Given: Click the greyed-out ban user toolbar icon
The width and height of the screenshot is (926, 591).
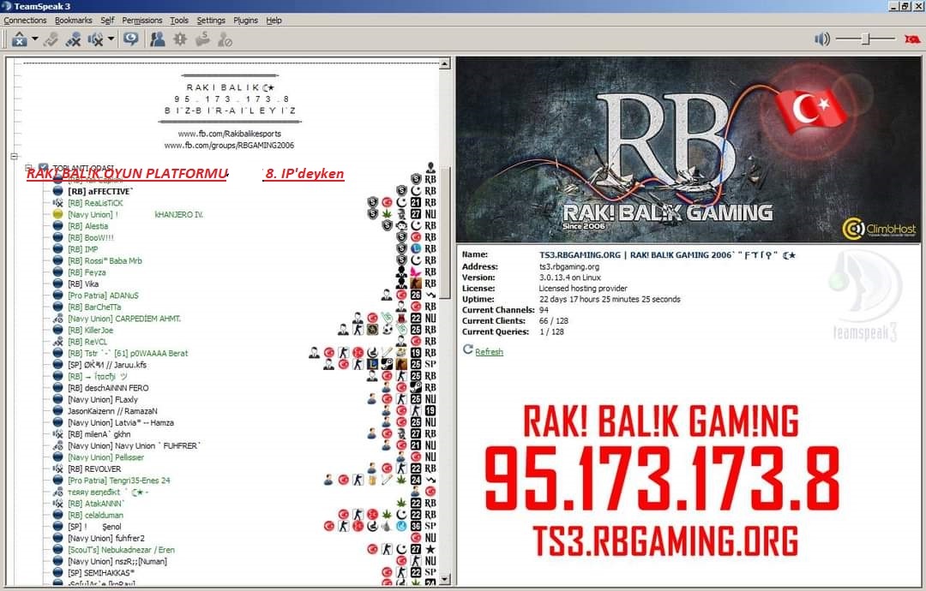Looking at the screenshot, I should 225,39.
